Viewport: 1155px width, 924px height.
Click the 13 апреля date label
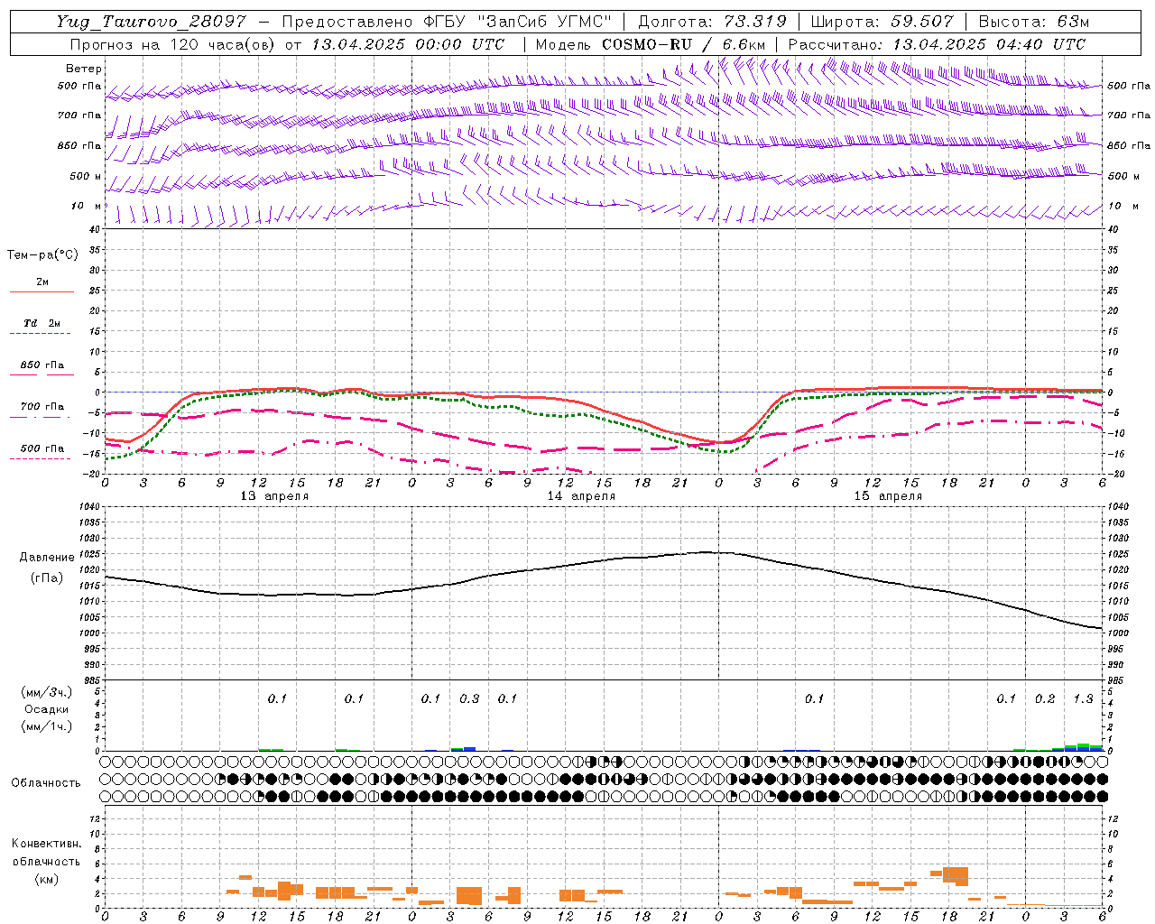[274, 495]
